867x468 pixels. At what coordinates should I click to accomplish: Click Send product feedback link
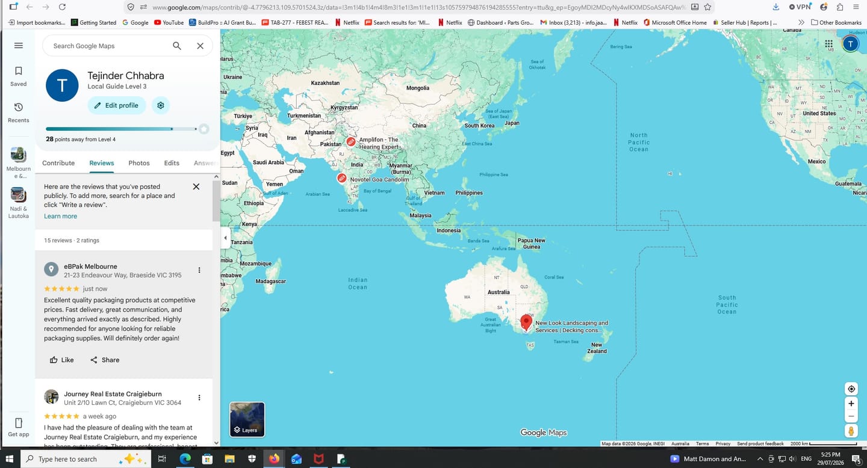(x=760, y=444)
